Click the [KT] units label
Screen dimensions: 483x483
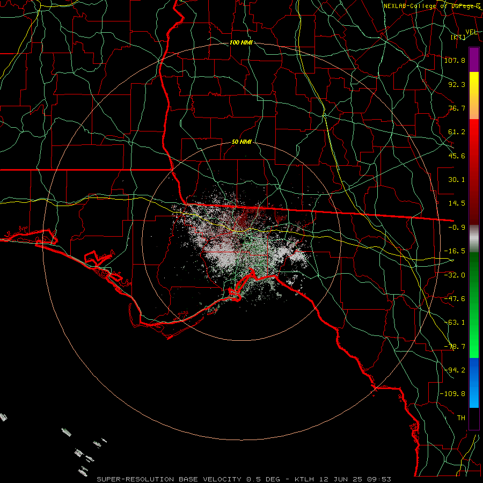(458, 37)
